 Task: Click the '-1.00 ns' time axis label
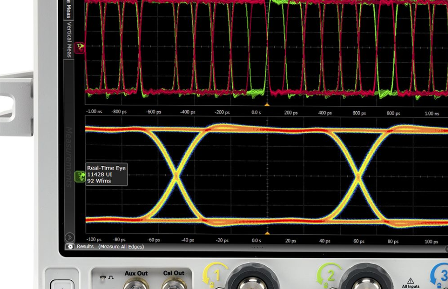click(x=94, y=111)
